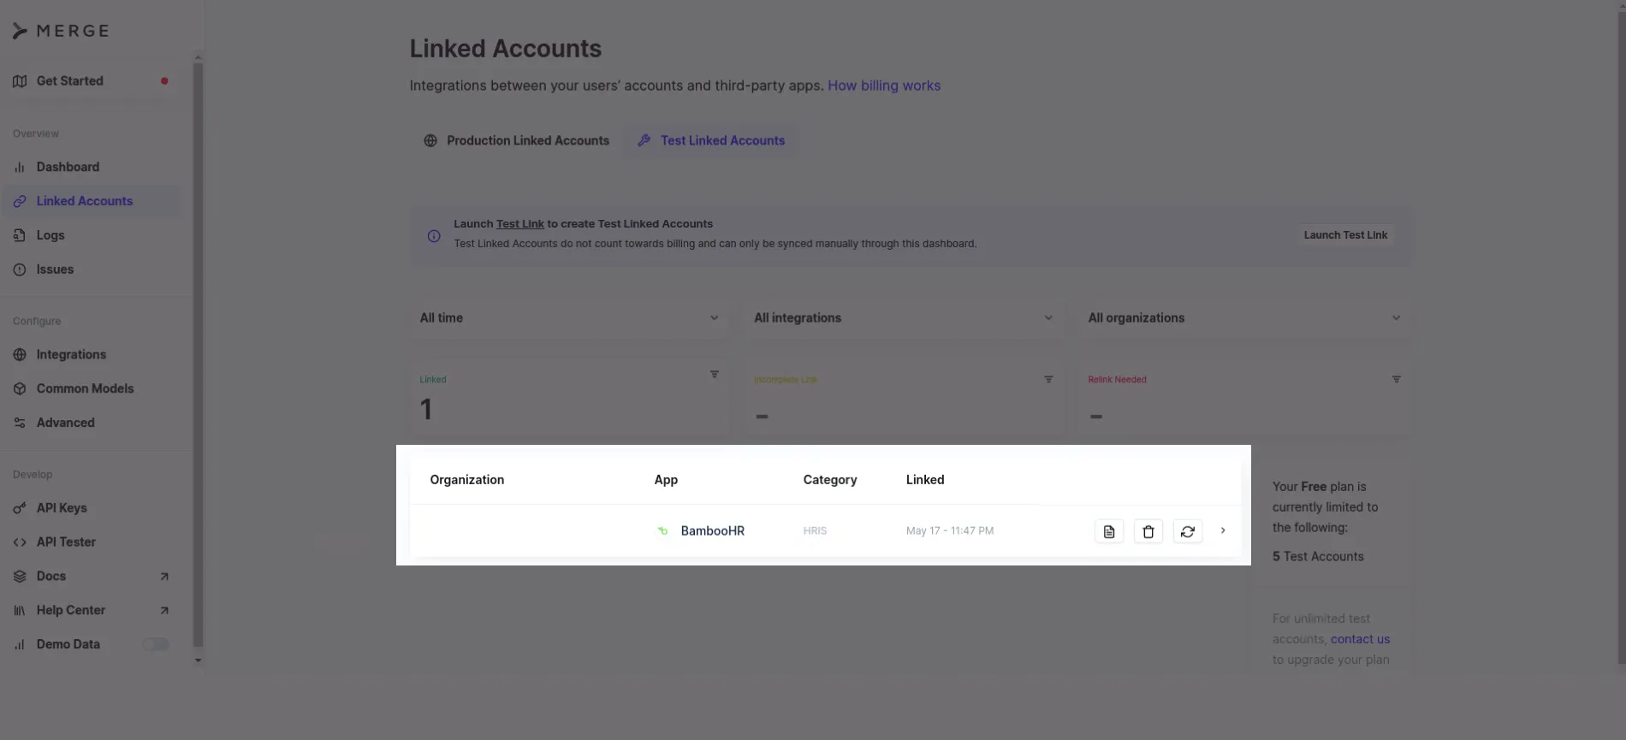Click the BambooHR app name
Screen dimensions: 1626x740
(x=713, y=531)
